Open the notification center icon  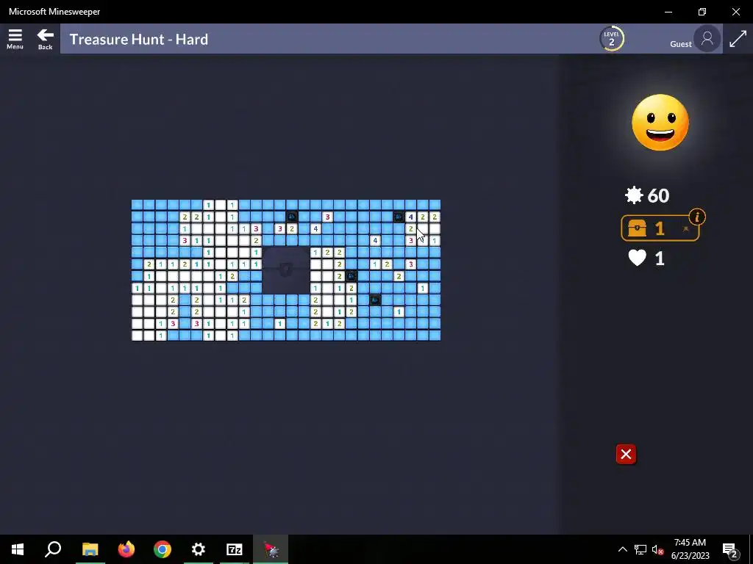730,549
